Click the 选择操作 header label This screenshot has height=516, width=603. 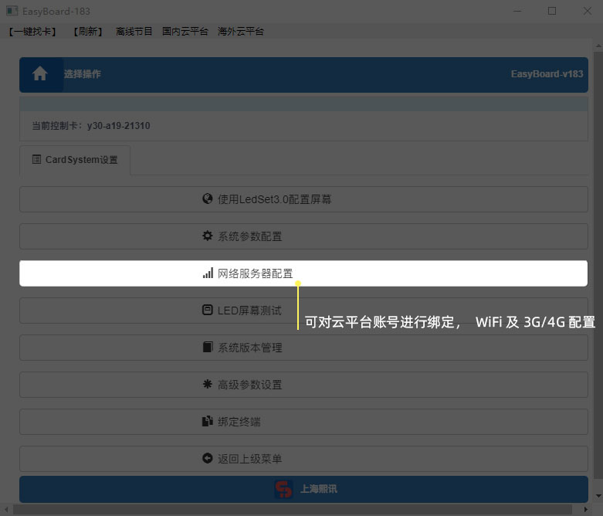pyautogui.click(x=83, y=74)
